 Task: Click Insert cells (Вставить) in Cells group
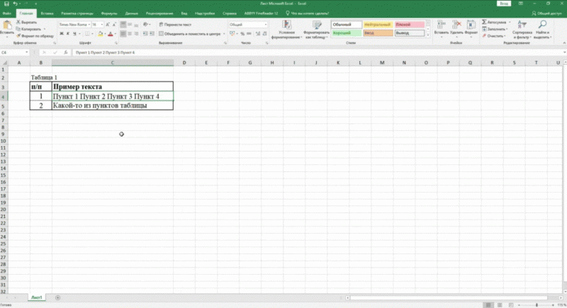(x=441, y=28)
